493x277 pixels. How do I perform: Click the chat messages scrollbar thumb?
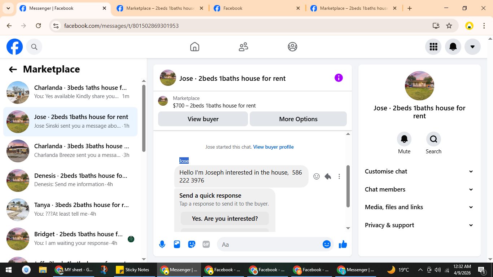click(348, 186)
